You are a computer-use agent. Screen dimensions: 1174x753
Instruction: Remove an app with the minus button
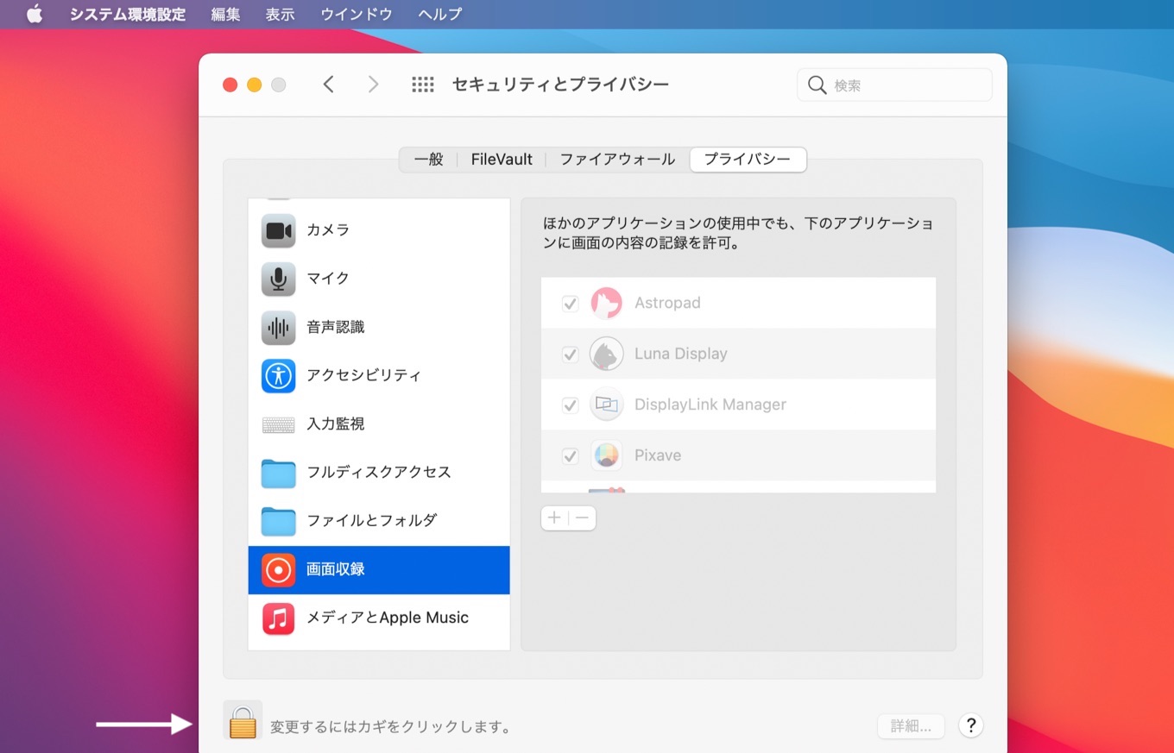click(x=582, y=518)
